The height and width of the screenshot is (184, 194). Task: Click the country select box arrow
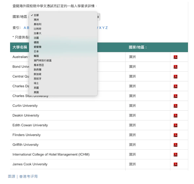98,17
